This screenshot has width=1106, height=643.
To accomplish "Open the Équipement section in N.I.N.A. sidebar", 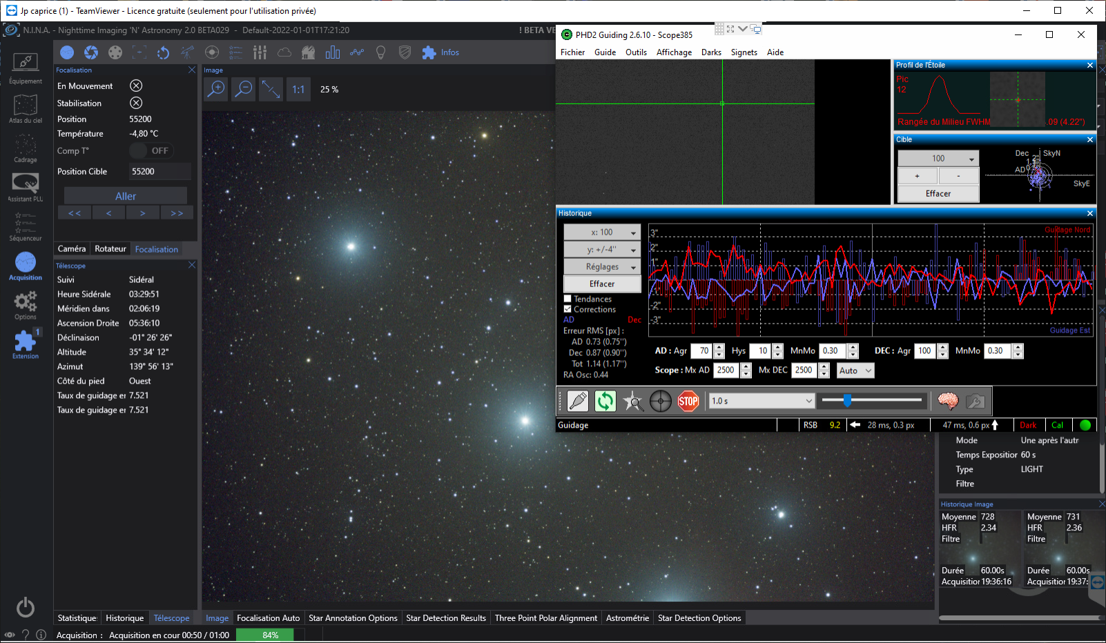I will pos(26,68).
